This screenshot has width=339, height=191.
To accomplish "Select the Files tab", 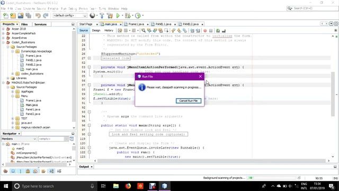I will tap(24, 24).
